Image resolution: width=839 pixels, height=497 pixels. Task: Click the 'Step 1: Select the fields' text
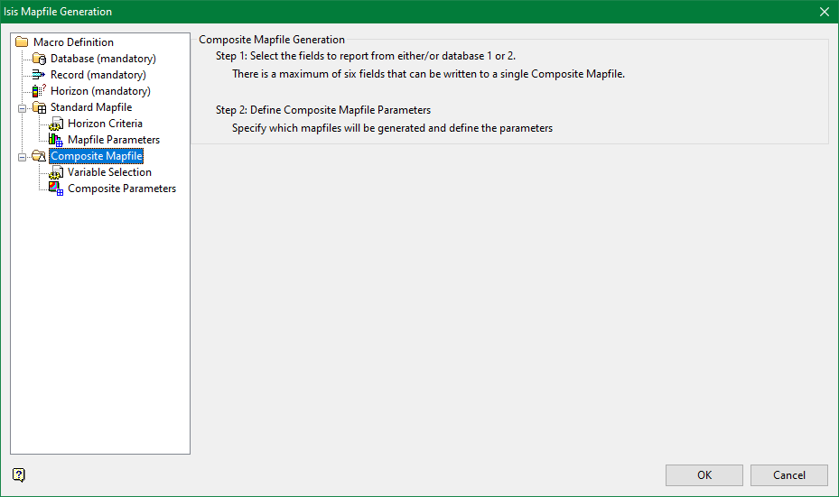366,56
